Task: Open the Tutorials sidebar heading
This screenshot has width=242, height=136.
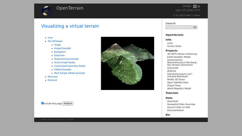Action: coord(172,93)
